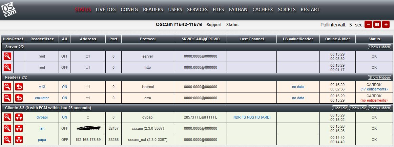Toggle AU ON for the v13 reader
The height and width of the screenshot is (147, 394).
(65, 87)
